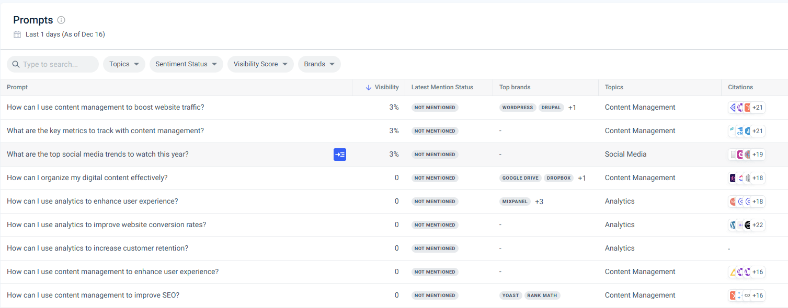This screenshot has width=788, height=308.
Task: Click the +3 more brands indicator
Action: (539, 202)
